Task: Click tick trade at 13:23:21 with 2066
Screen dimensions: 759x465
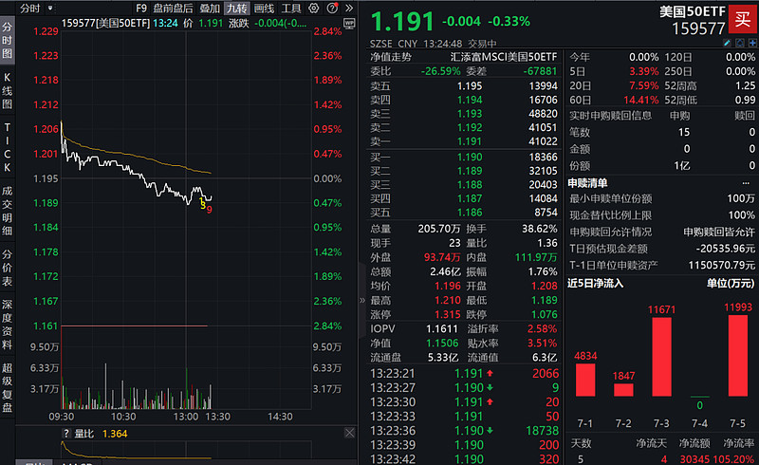Action: click(465, 374)
